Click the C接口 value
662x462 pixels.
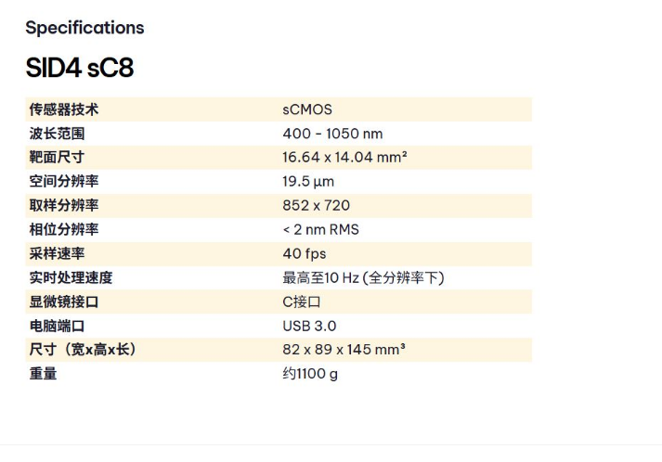click(x=302, y=302)
